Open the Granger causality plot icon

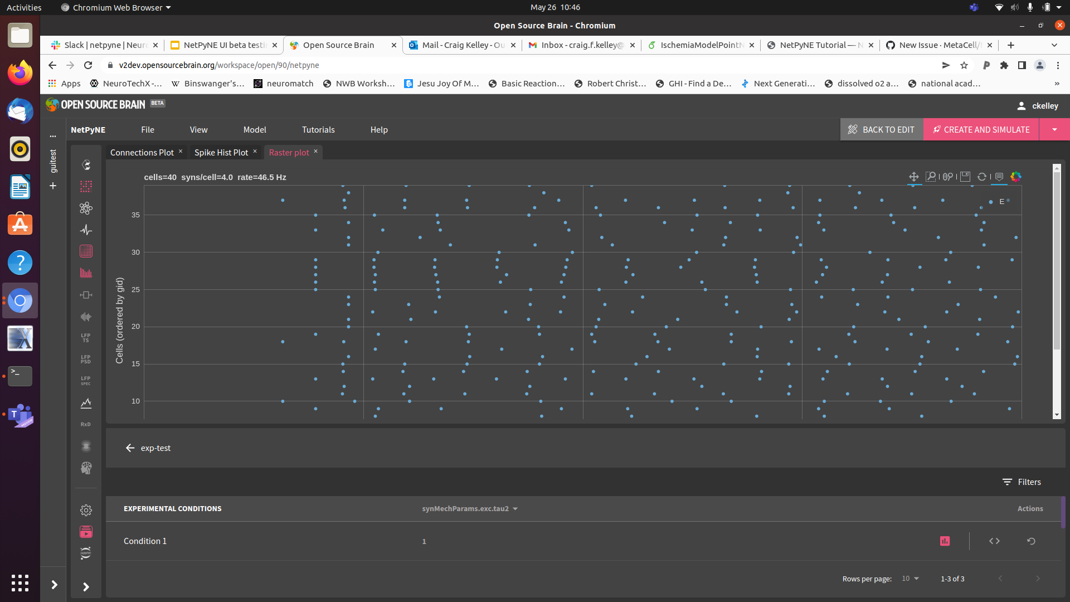[x=86, y=403]
